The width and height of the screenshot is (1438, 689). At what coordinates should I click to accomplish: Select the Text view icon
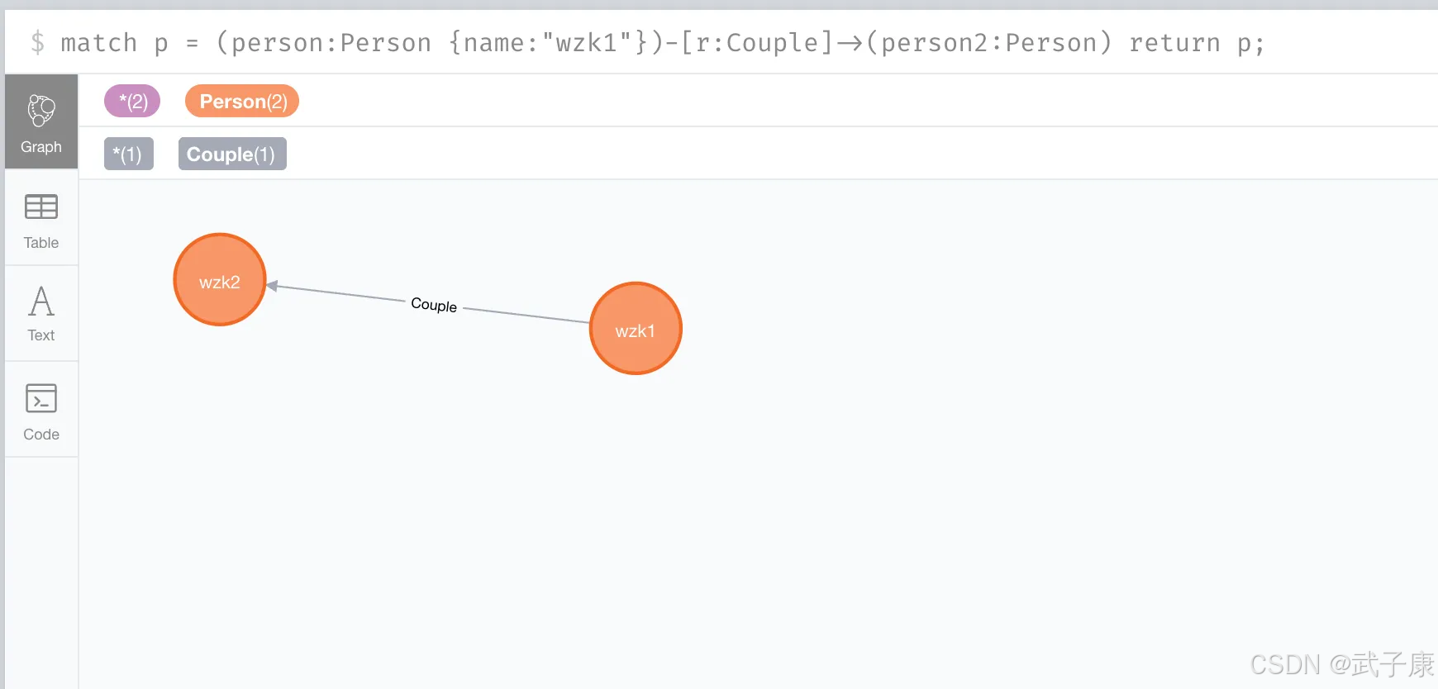tap(40, 312)
